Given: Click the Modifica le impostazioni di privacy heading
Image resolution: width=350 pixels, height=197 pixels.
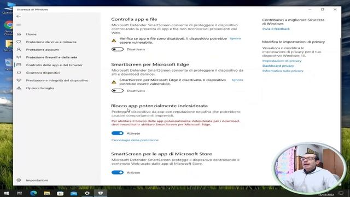Looking at the screenshot, I should pyautogui.click(x=294, y=42).
